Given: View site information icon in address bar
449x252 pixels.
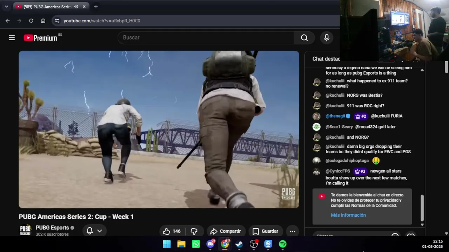Looking at the screenshot, I should 57,21.
